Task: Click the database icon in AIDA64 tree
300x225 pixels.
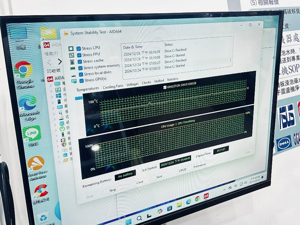Action: click(x=65, y=155)
